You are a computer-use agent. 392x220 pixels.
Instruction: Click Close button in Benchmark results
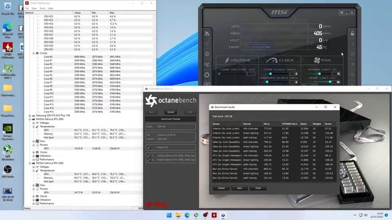258,188
